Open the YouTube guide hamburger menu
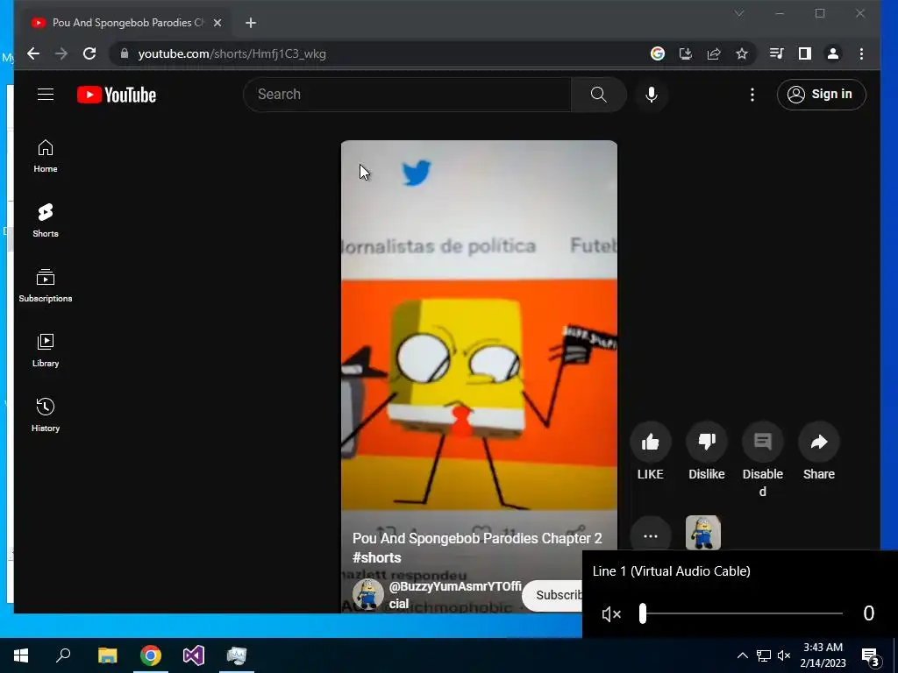 pos(46,95)
